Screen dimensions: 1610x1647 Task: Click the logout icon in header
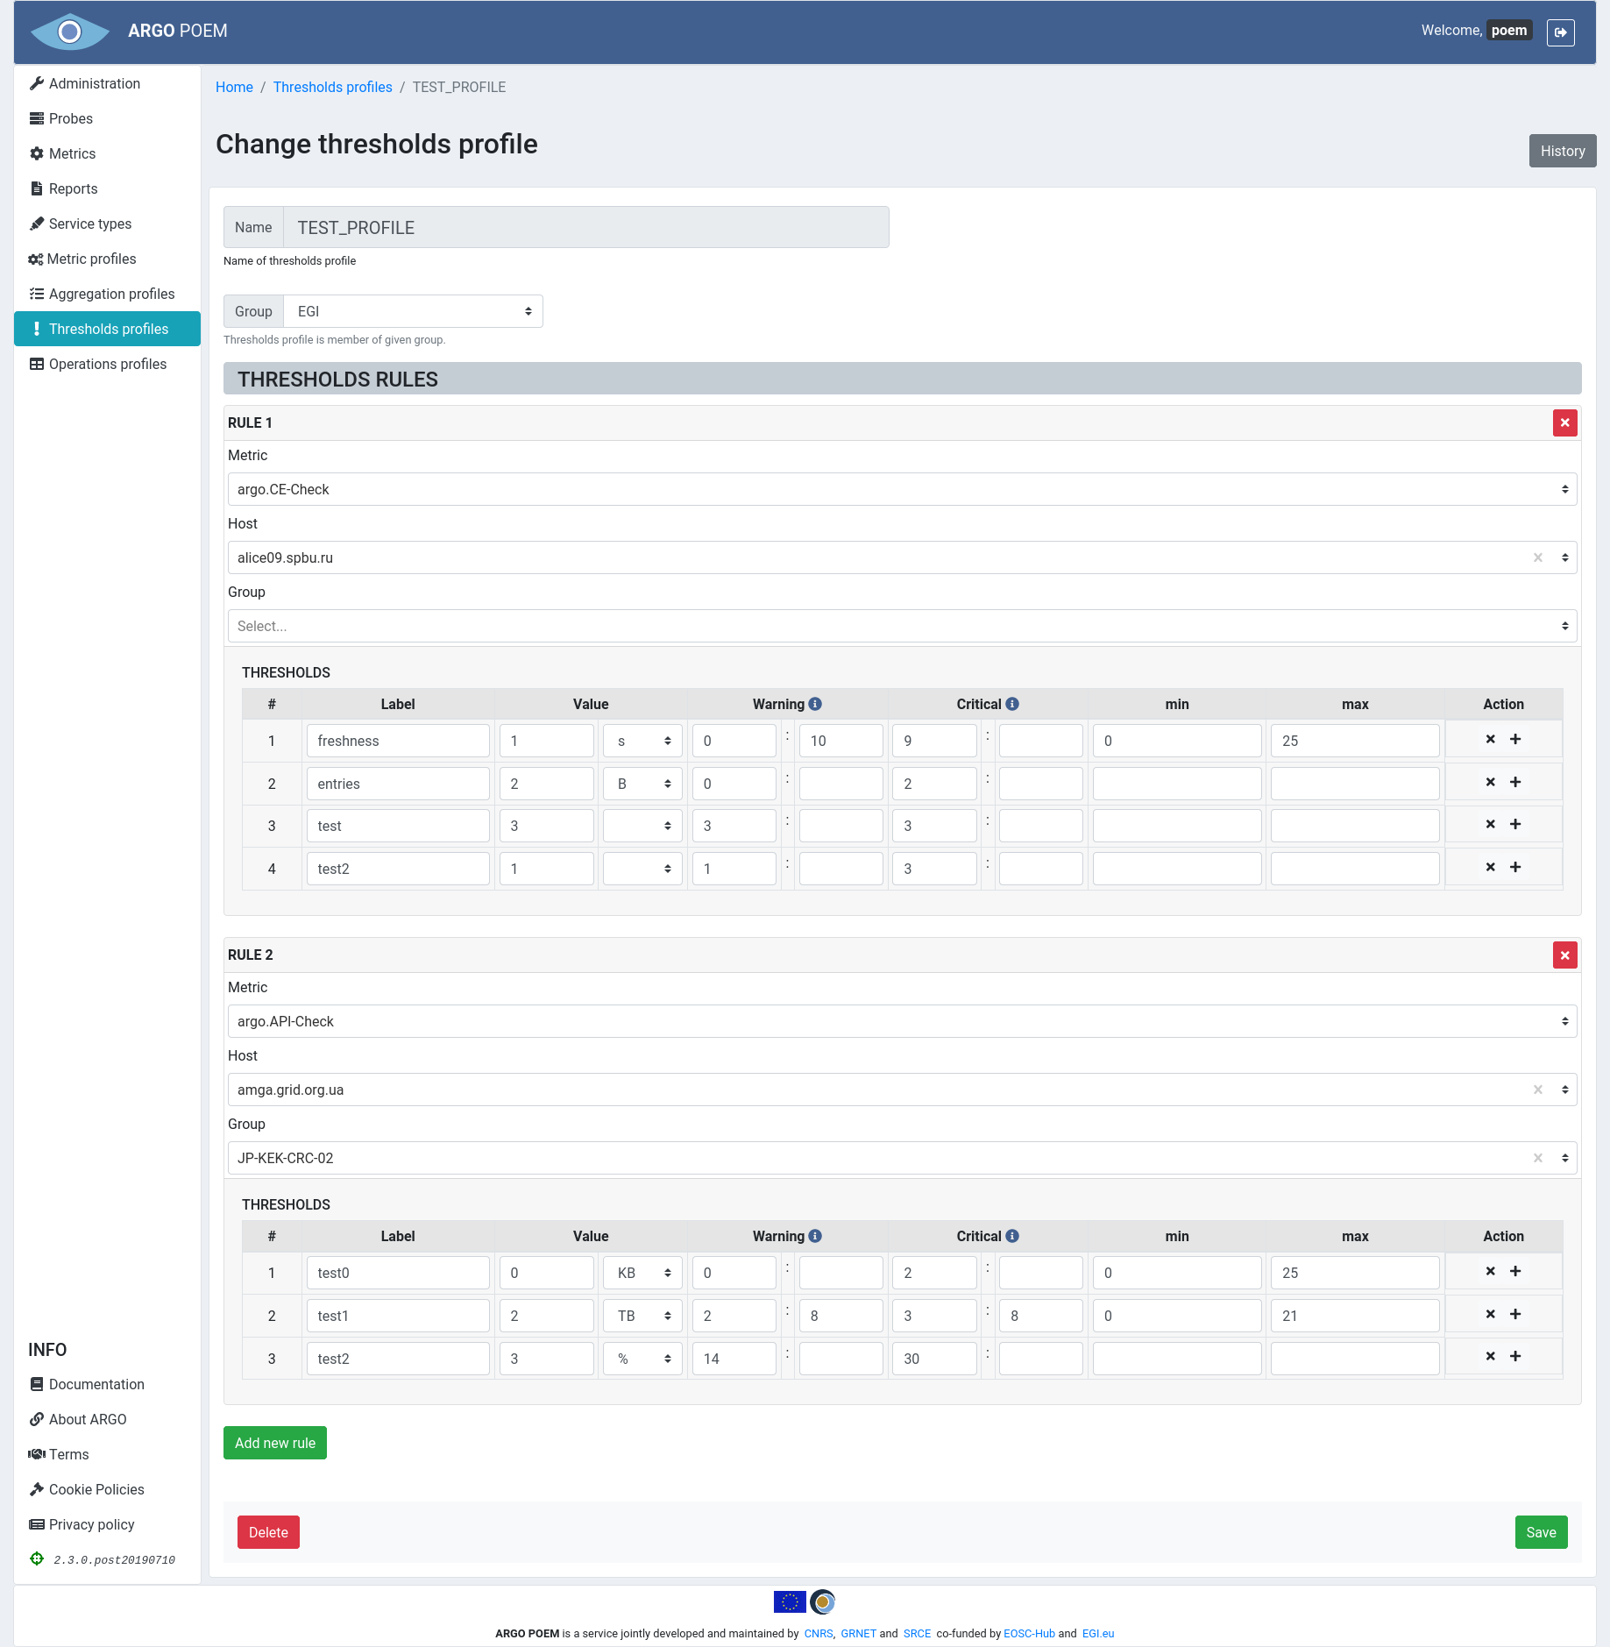point(1560,32)
